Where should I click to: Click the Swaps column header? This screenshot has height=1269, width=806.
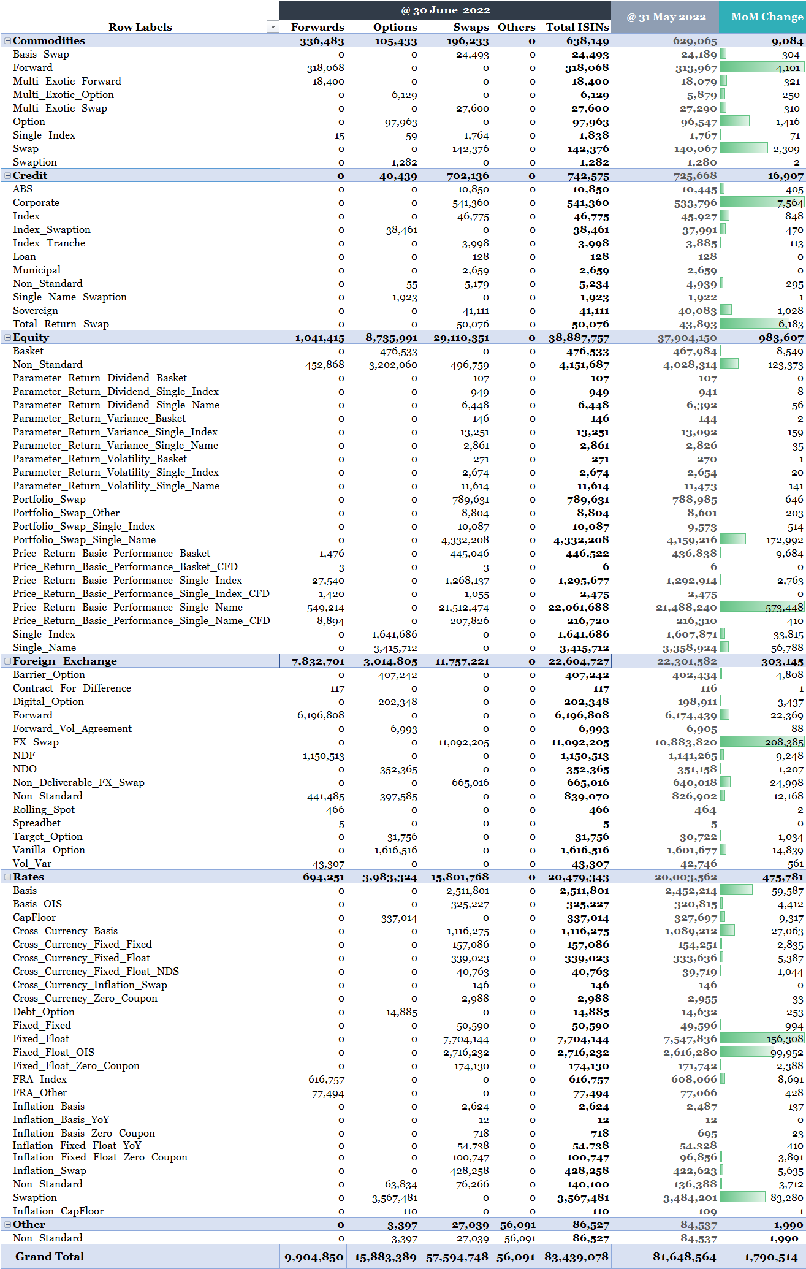click(471, 27)
